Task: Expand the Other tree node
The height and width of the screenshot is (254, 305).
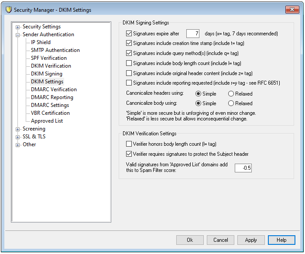Action: (18, 145)
